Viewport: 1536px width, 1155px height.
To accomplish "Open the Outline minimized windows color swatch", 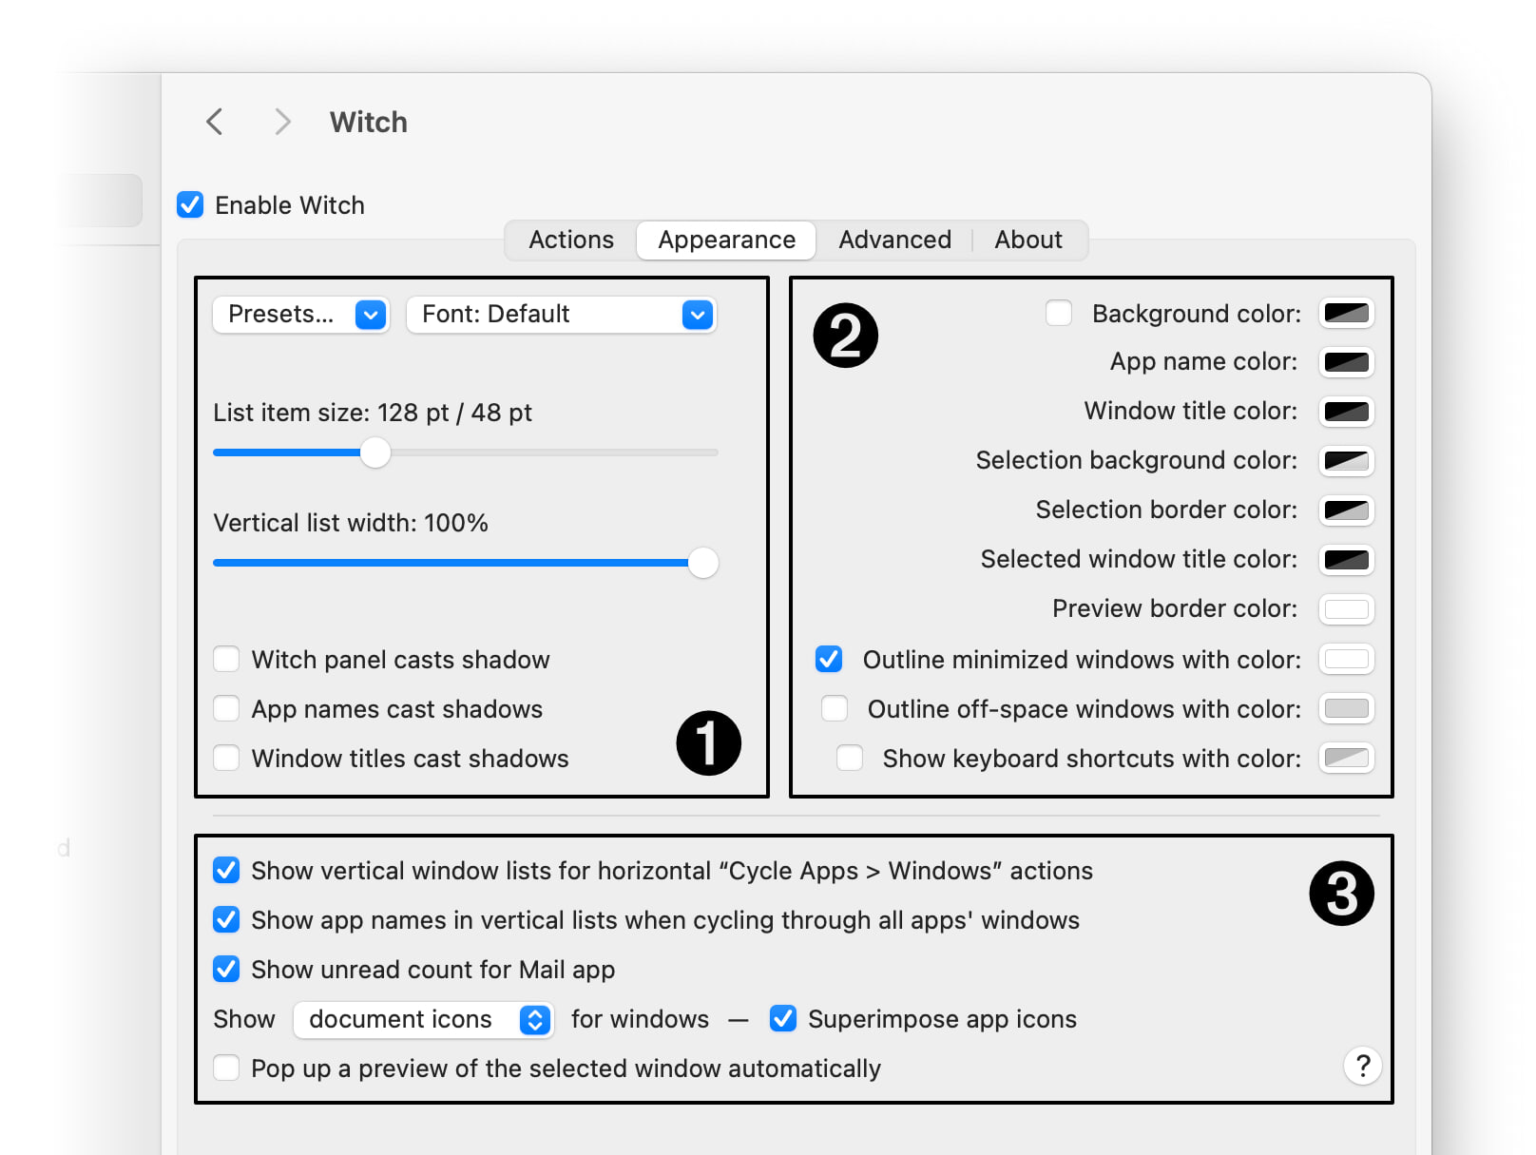I will pos(1347,659).
